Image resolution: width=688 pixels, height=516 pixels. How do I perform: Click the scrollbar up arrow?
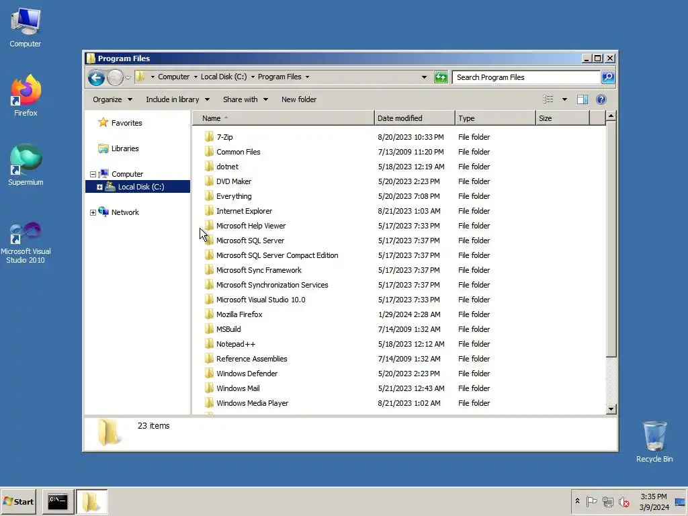point(611,116)
